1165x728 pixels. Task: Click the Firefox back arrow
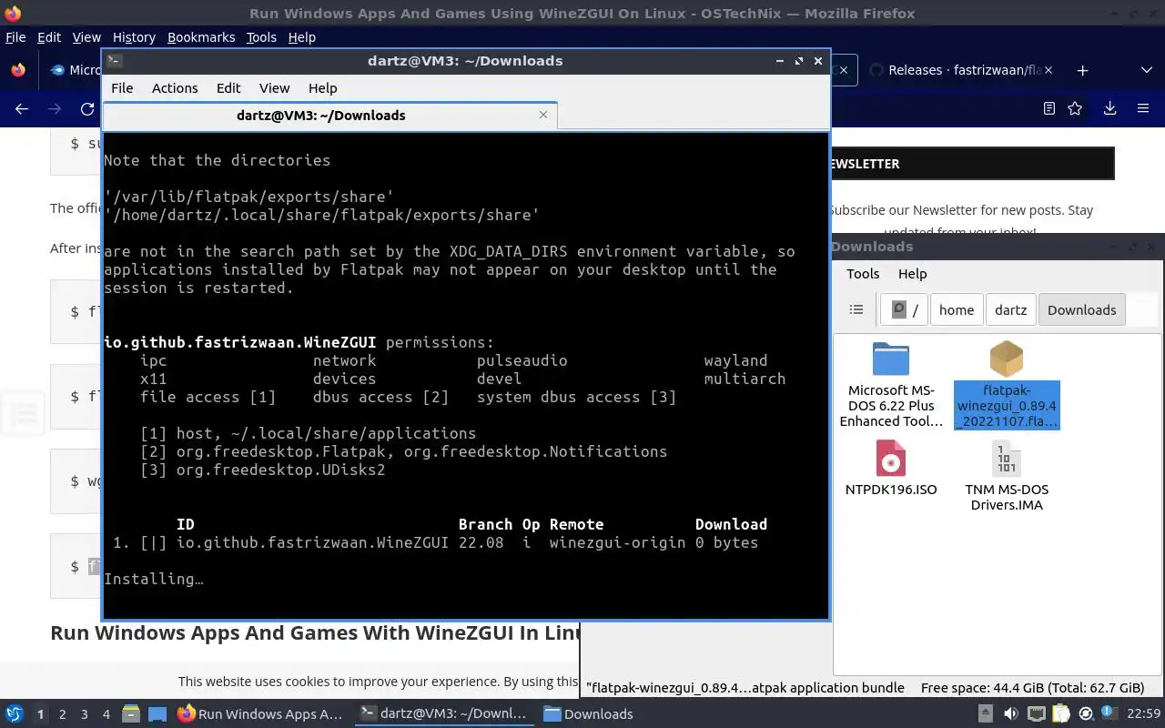(22, 108)
